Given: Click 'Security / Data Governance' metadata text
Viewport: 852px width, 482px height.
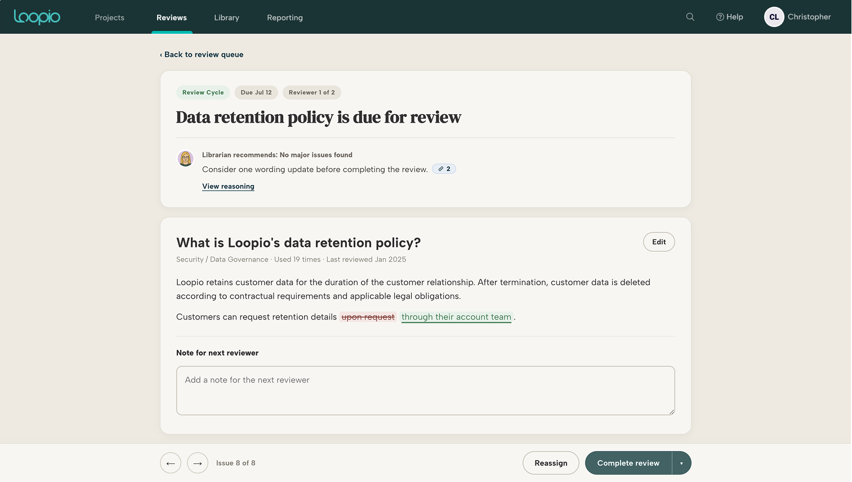Looking at the screenshot, I should click(222, 259).
